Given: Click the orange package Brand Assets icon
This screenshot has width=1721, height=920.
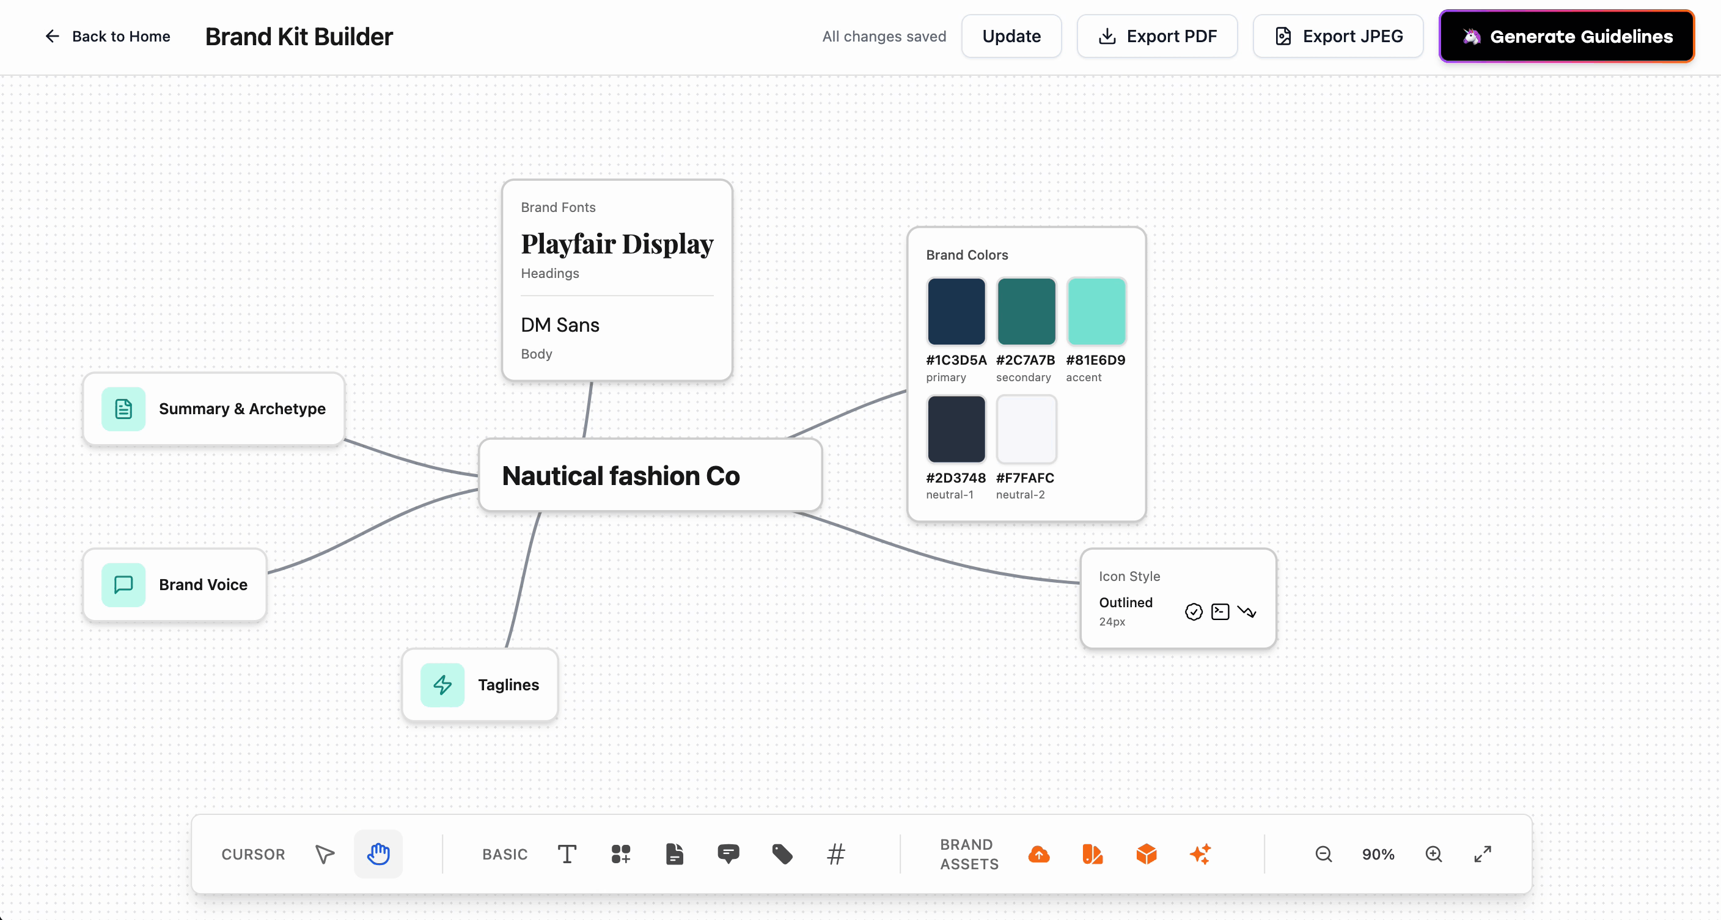Looking at the screenshot, I should (x=1147, y=854).
